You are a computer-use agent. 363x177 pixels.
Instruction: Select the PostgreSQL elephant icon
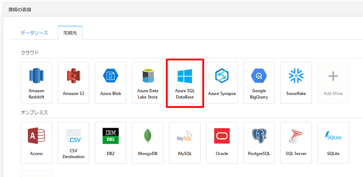click(x=259, y=142)
